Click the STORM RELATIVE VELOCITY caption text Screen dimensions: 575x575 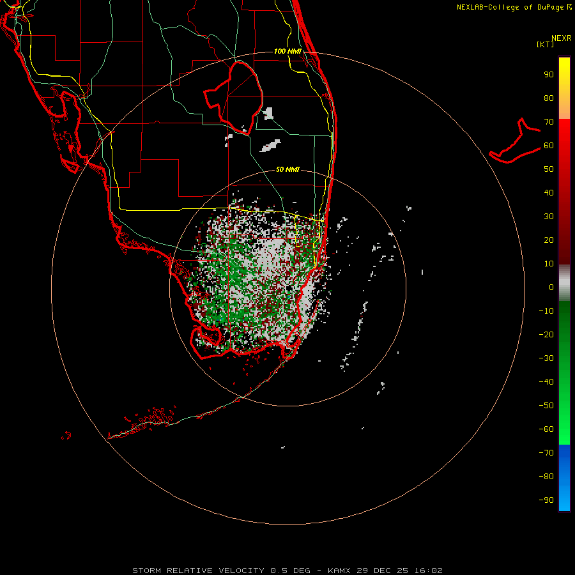(199, 571)
